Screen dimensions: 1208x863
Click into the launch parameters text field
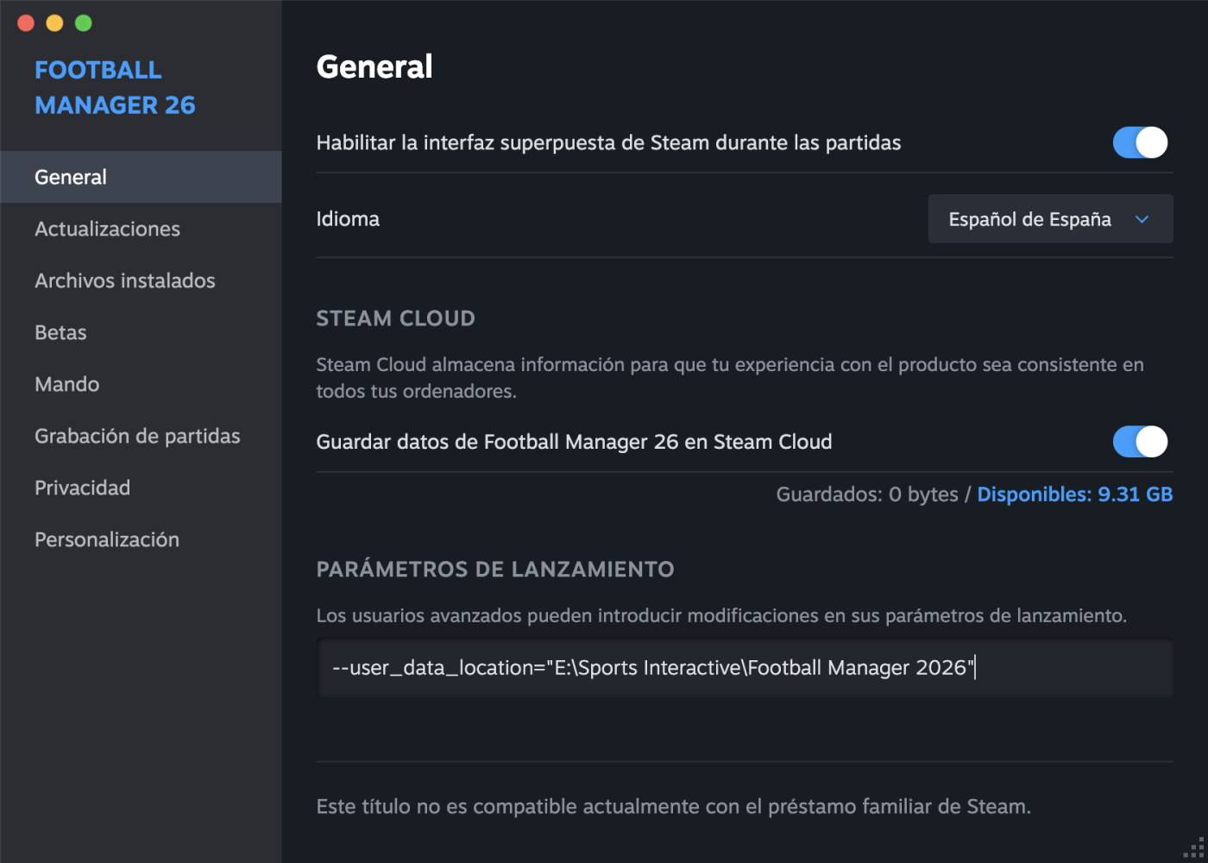pyautogui.click(x=744, y=668)
